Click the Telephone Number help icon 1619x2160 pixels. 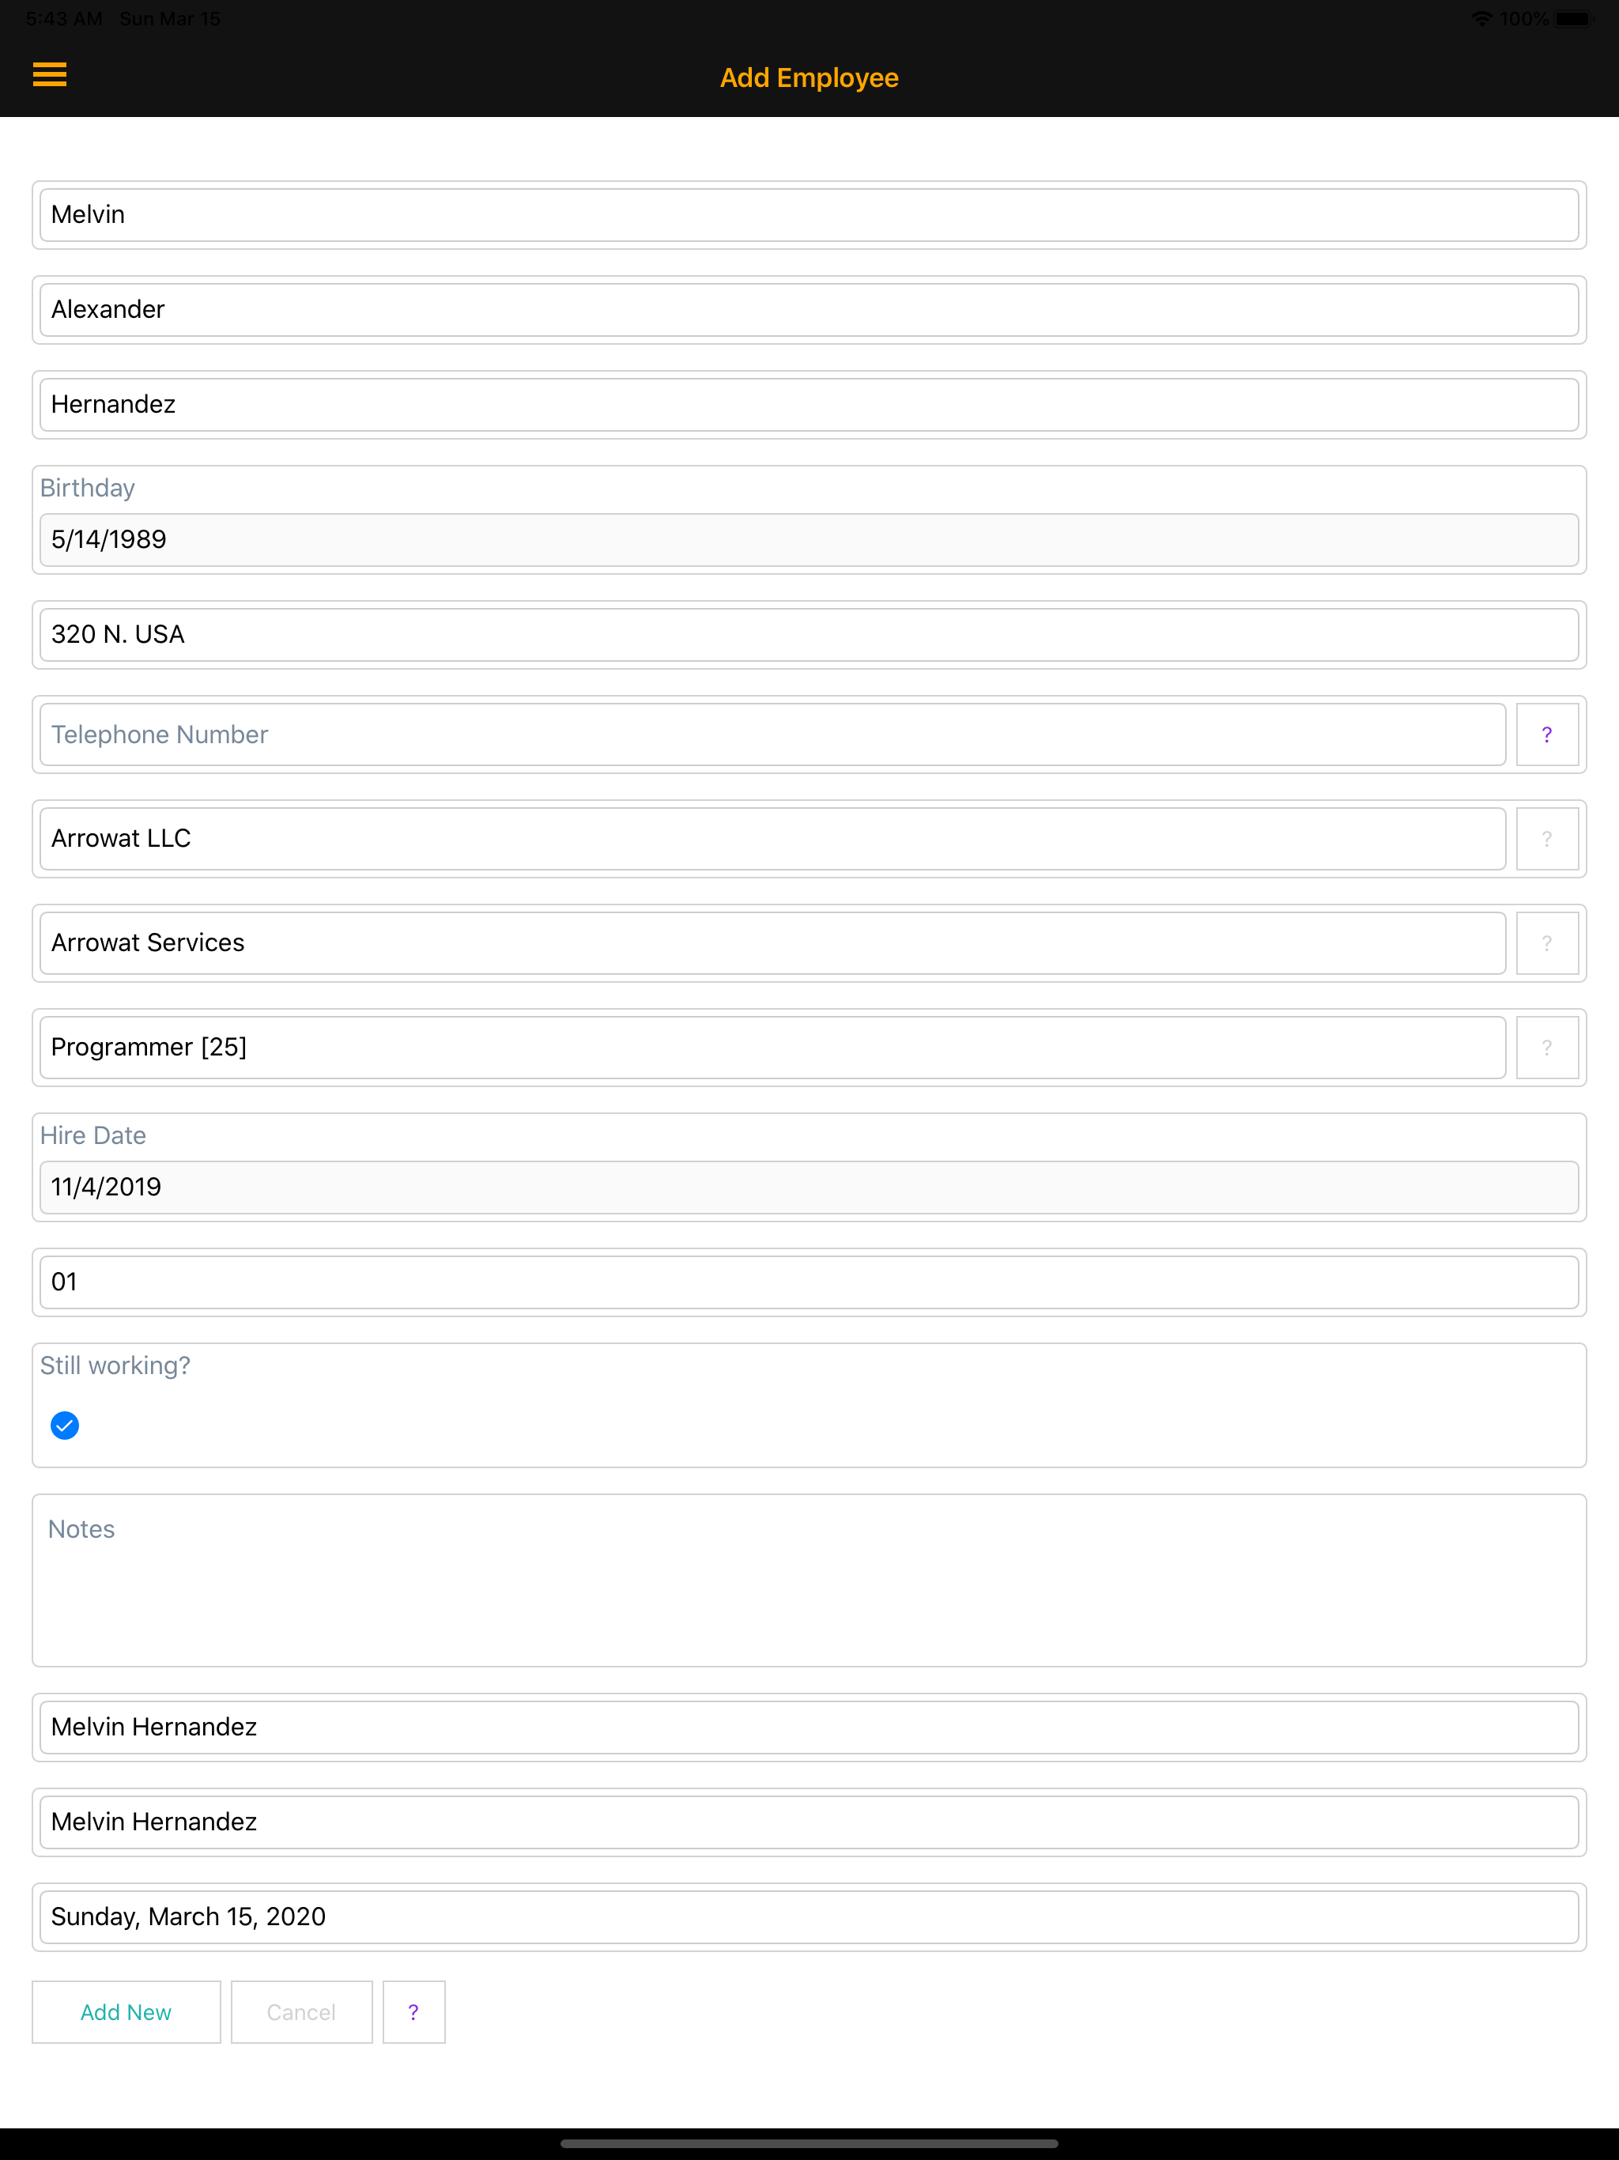[x=1547, y=734]
